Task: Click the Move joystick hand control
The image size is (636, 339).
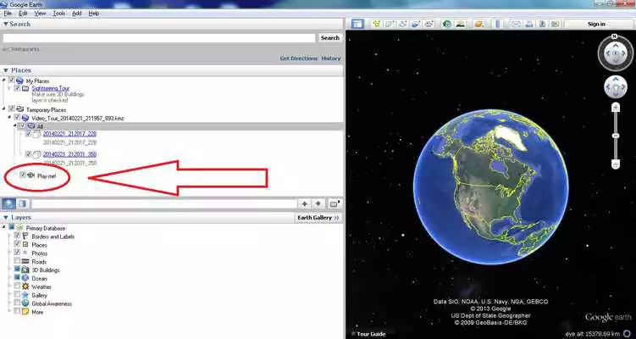Action: coord(616,87)
